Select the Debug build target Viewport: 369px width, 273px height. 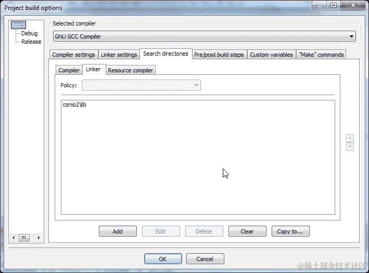30,33
